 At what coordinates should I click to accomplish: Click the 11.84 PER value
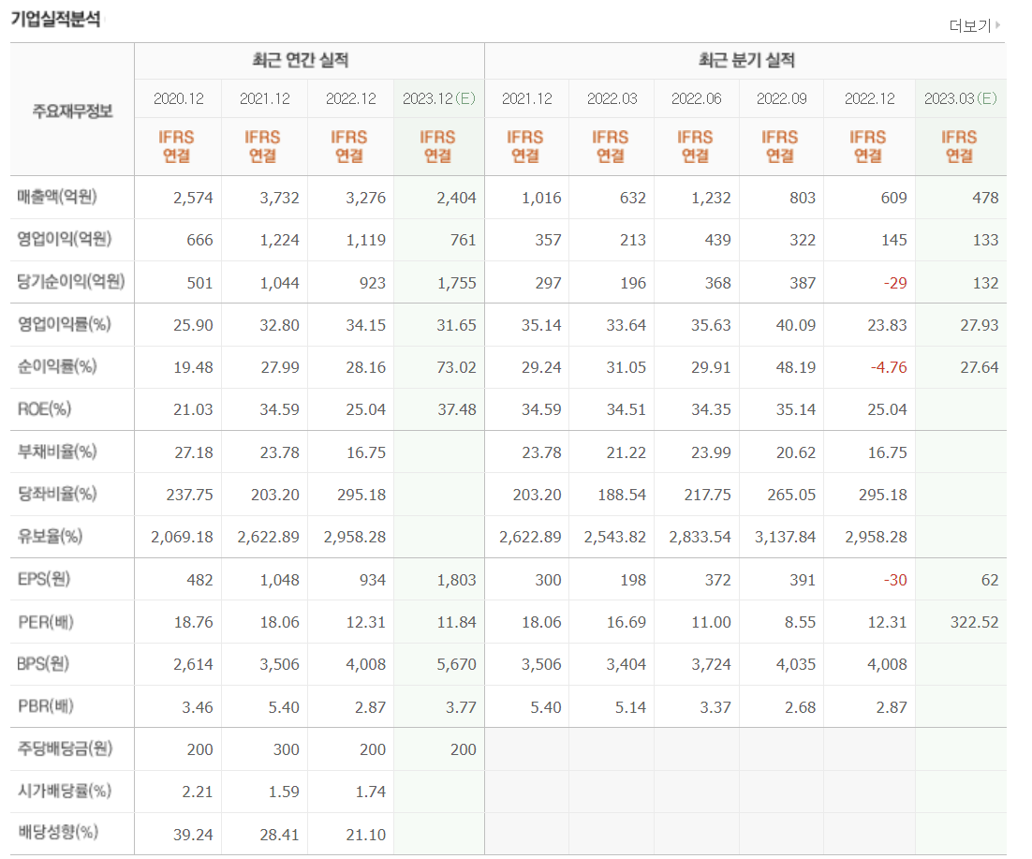457,622
